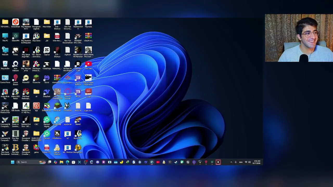Select the Shank2 game icon
This screenshot has height=187, width=333.
point(78,121)
